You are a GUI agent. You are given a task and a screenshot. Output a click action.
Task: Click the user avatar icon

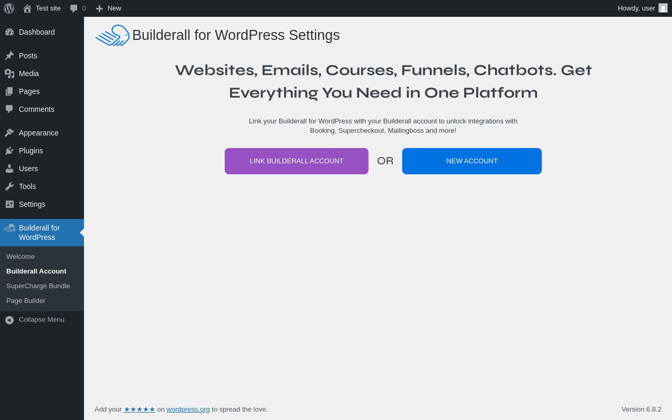point(663,8)
